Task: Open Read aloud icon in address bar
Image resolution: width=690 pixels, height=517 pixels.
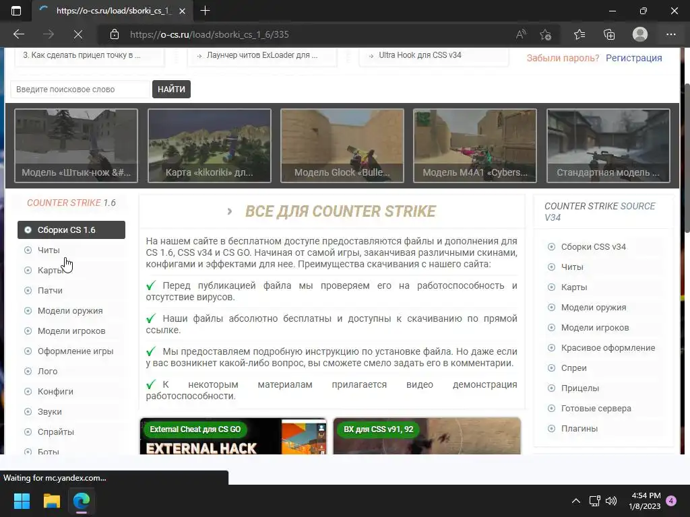Action: coord(521,34)
